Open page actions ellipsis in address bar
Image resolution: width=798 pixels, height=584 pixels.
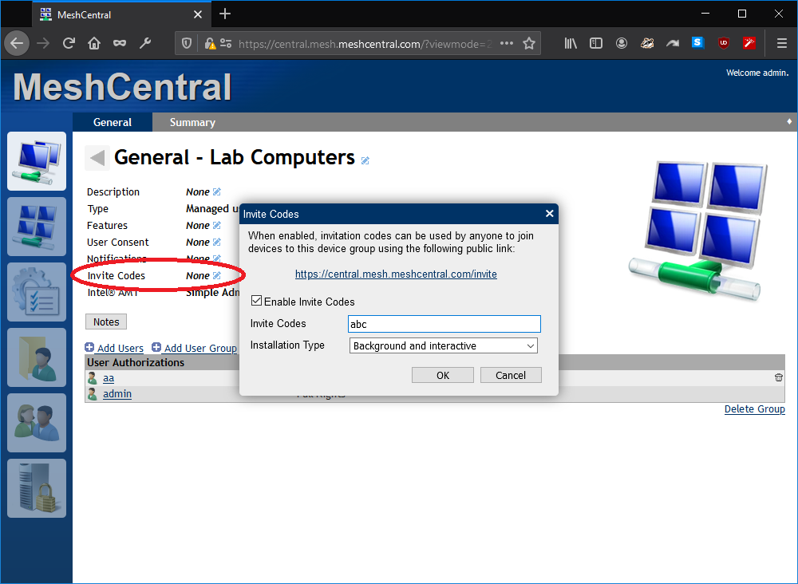(507, 43)
